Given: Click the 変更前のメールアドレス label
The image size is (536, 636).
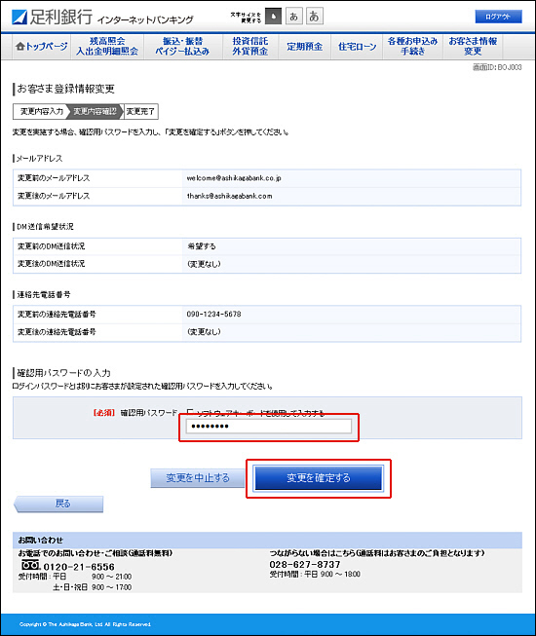Looking at the screenshot, I should pos(54,178).
